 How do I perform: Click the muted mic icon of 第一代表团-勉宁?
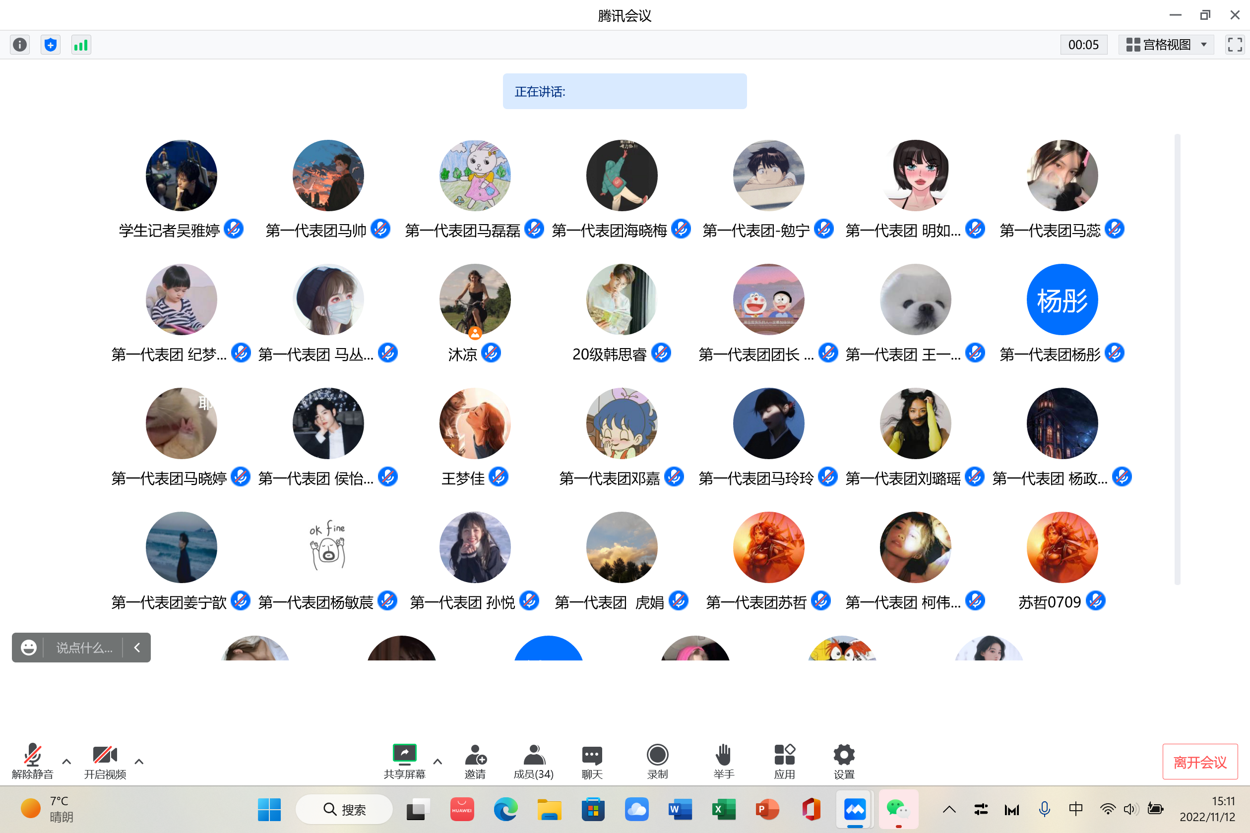click(x=824, y=229)
